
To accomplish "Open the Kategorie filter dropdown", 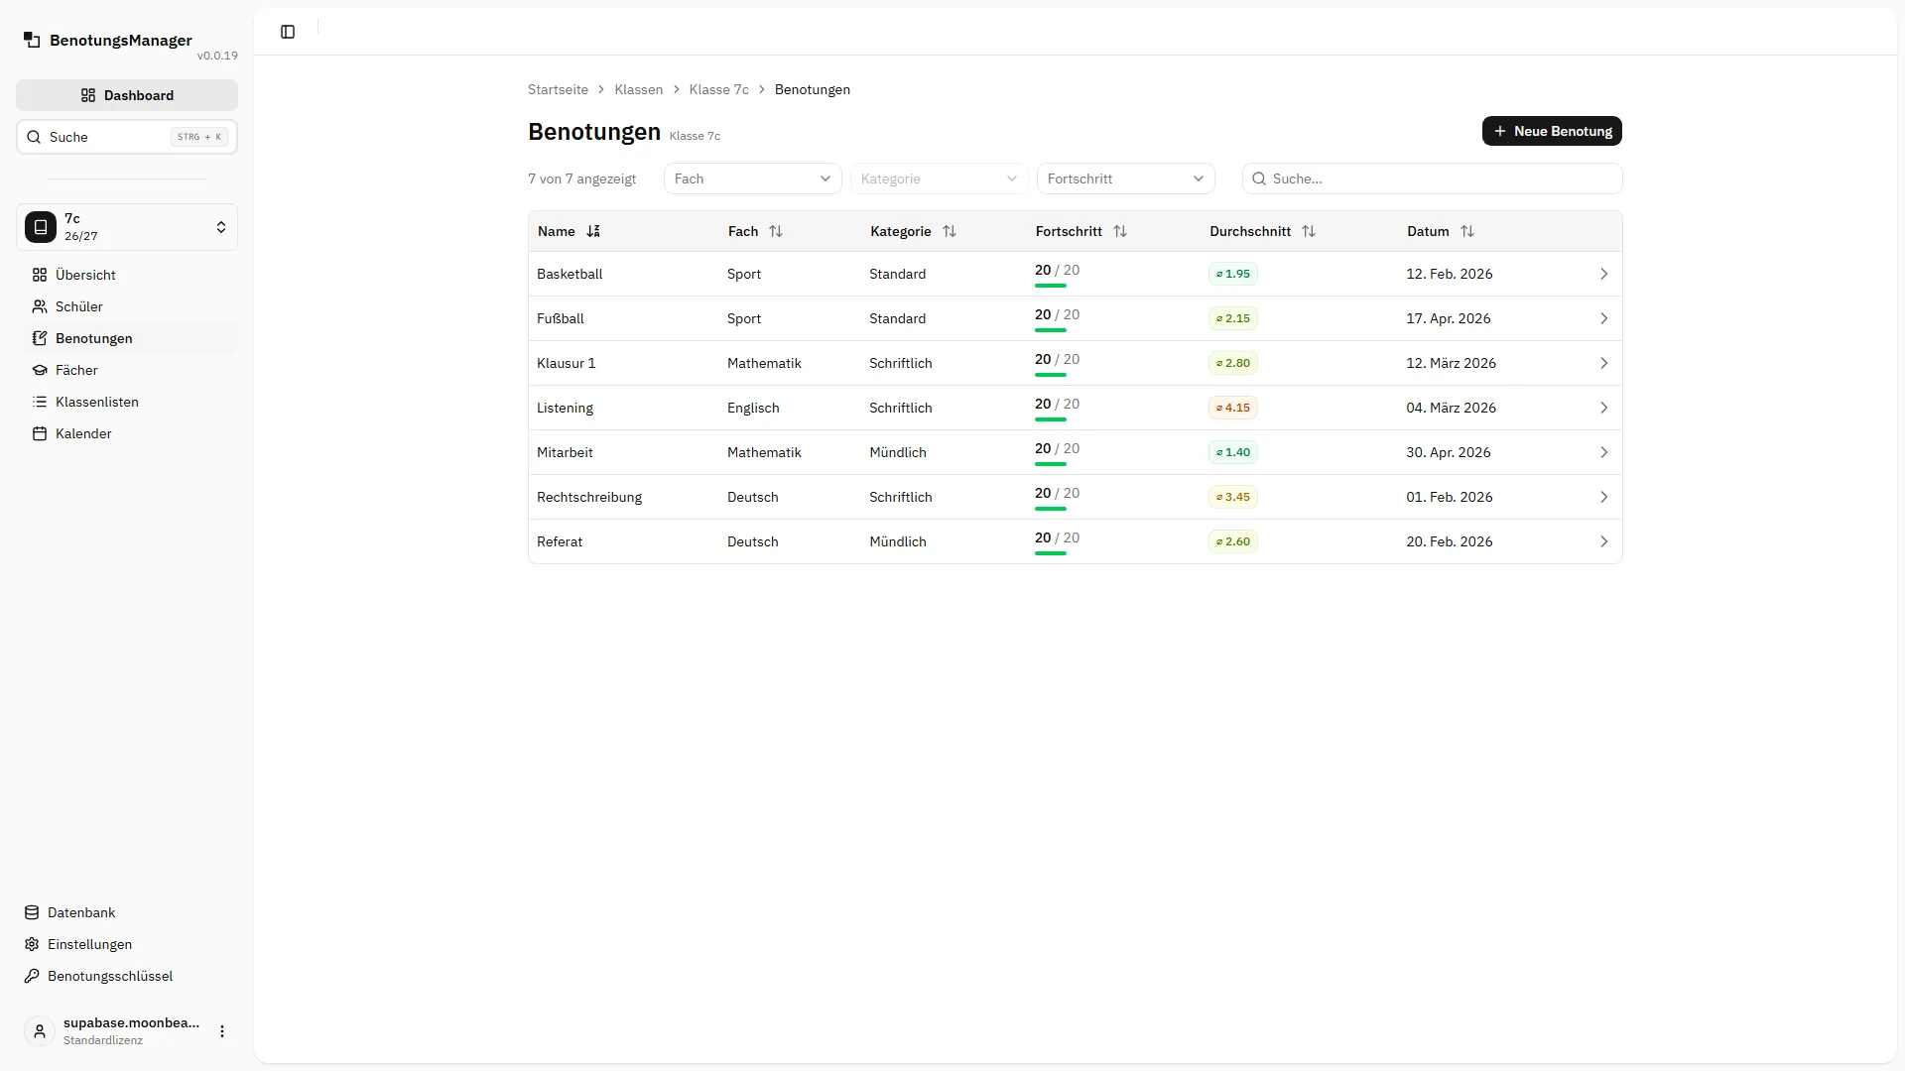I will click(x=939, y=178).
